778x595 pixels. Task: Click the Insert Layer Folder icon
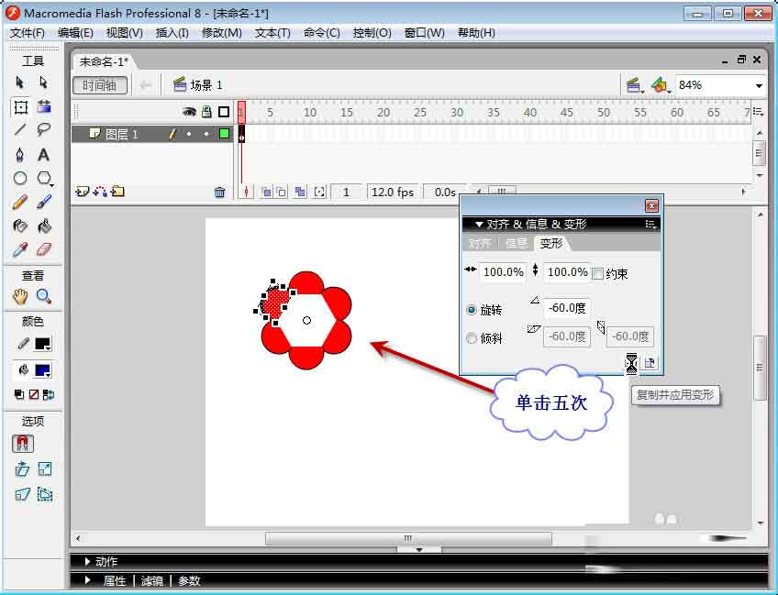click(x=117, y=191)
